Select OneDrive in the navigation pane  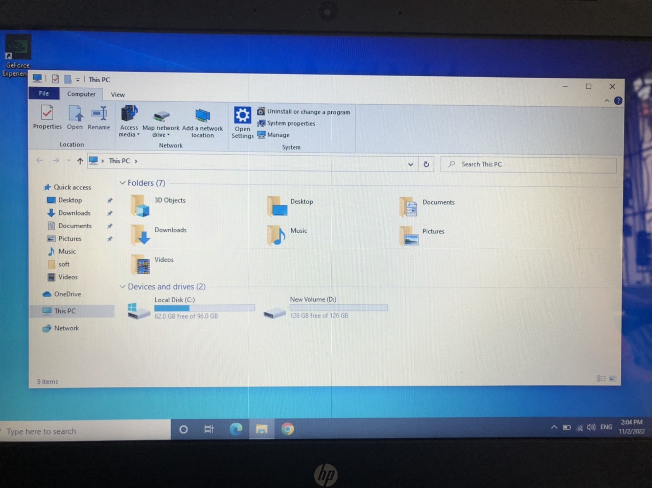[62, 294]
